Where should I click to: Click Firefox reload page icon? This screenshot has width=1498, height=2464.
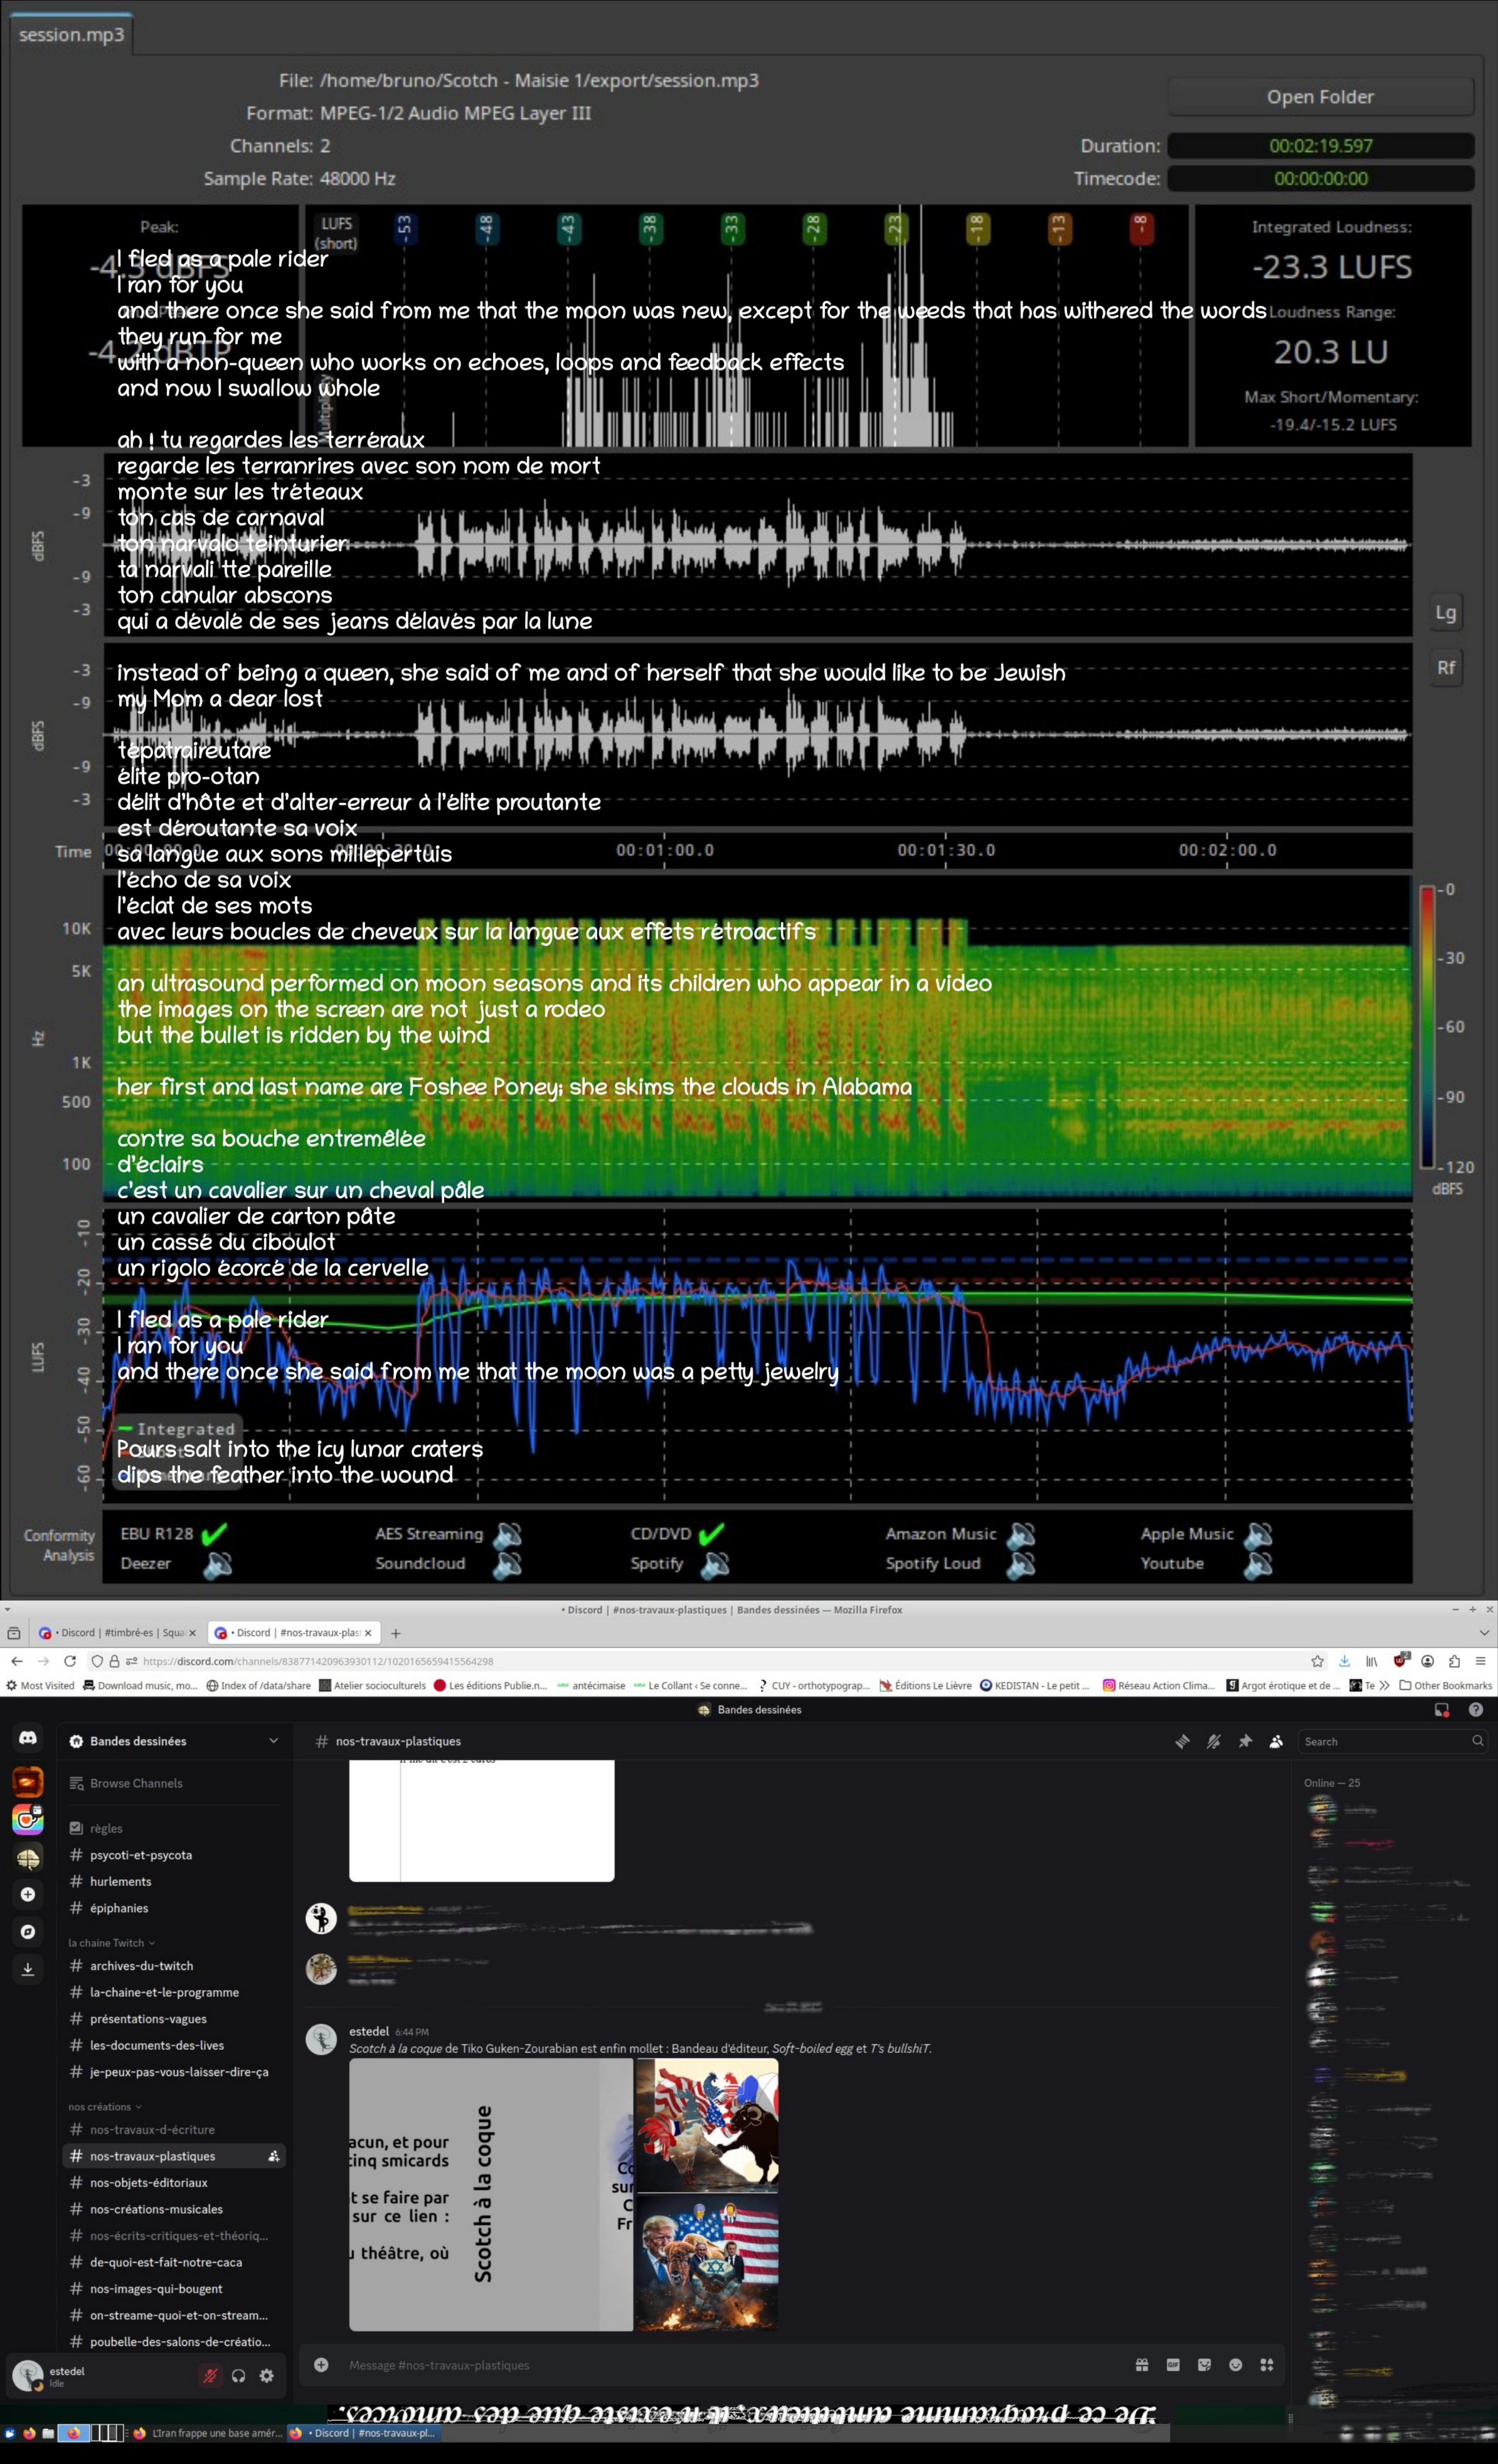pyautogui.click(x=70, y=1661)
